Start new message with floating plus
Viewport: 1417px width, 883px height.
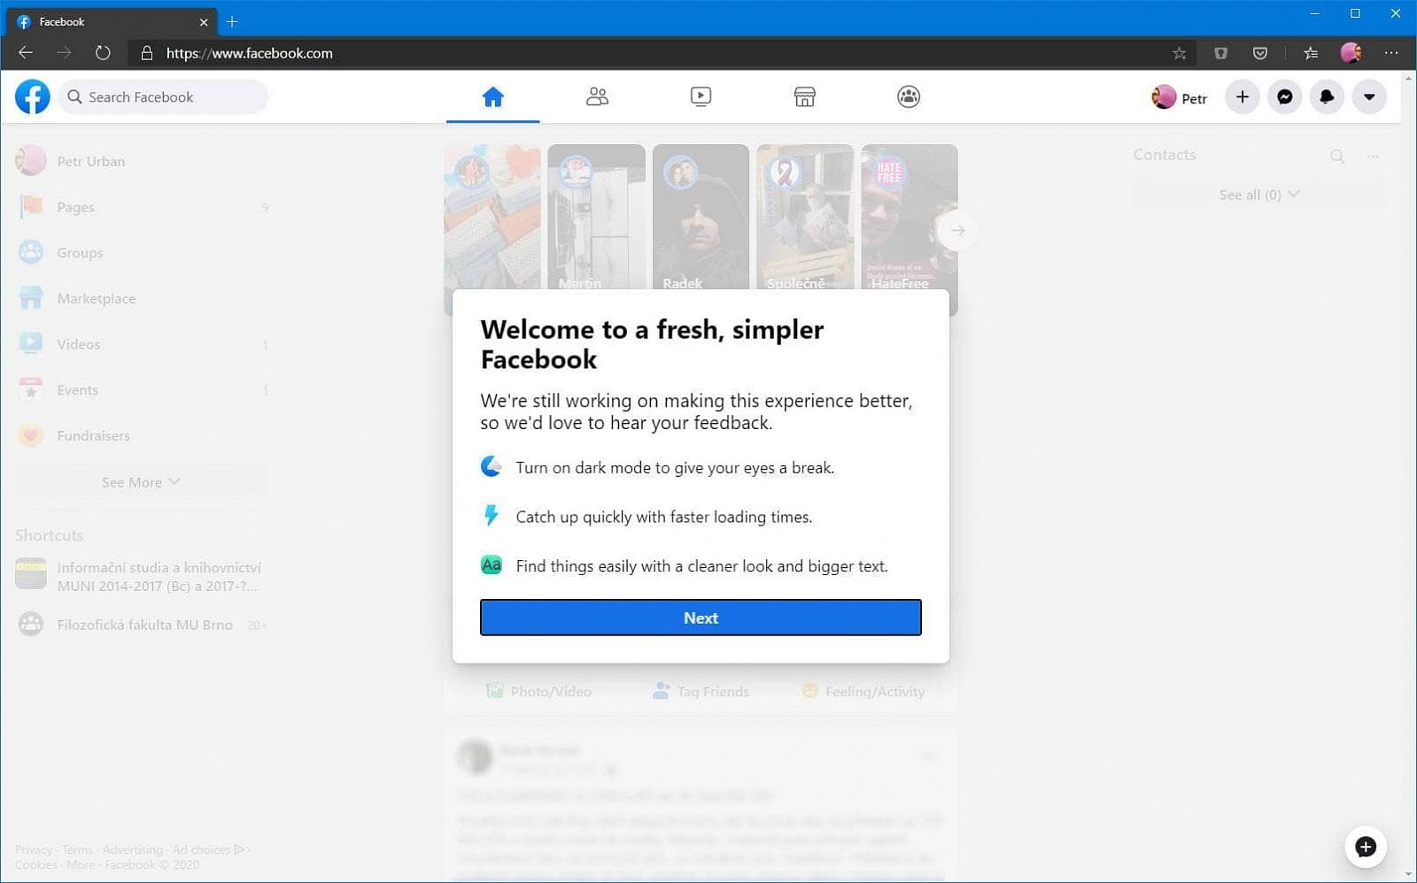click(1366, 847)
